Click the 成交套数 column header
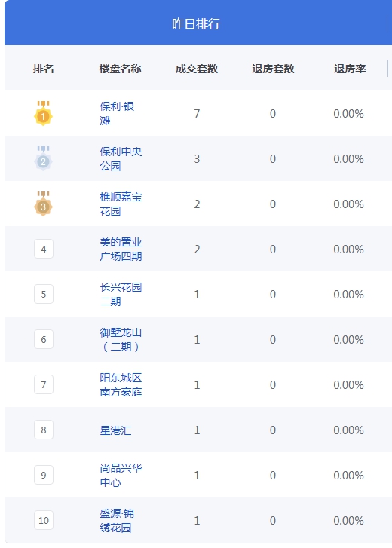This screenshot has height=548, width=392. click(197, 69)
